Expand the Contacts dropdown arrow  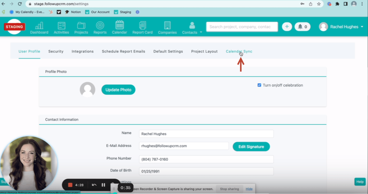(x=201, y=33)
